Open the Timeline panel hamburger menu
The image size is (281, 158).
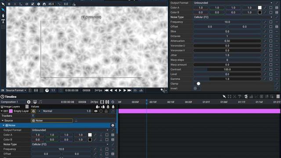coord(278,97)
